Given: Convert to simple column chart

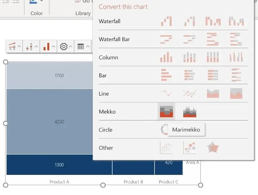Looking at the screenshot, I should [166, 57].
